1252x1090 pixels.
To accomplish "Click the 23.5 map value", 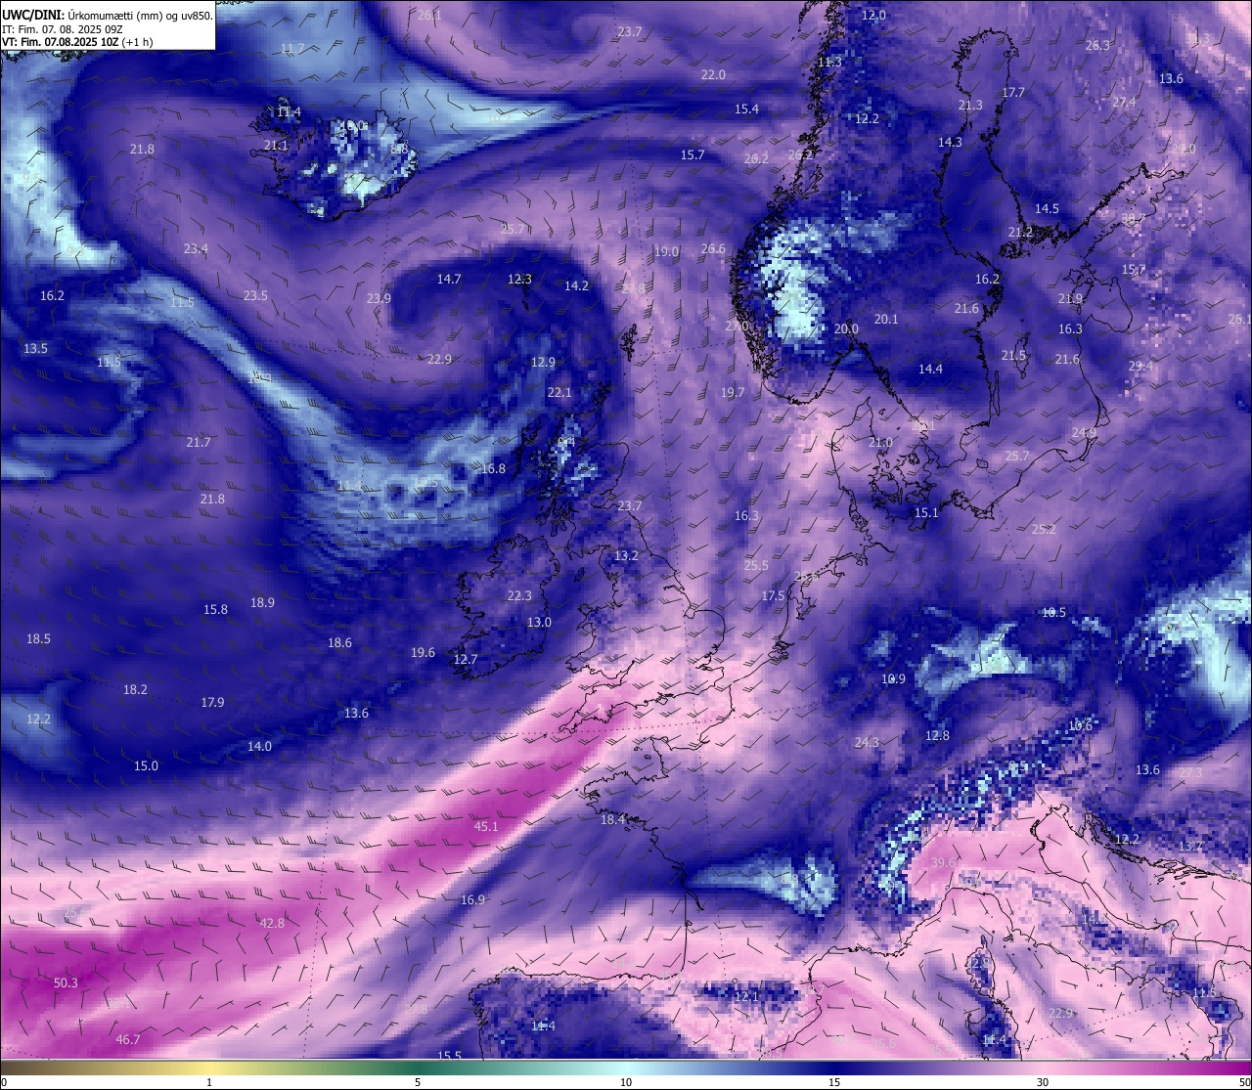I will tap(255, 295).
